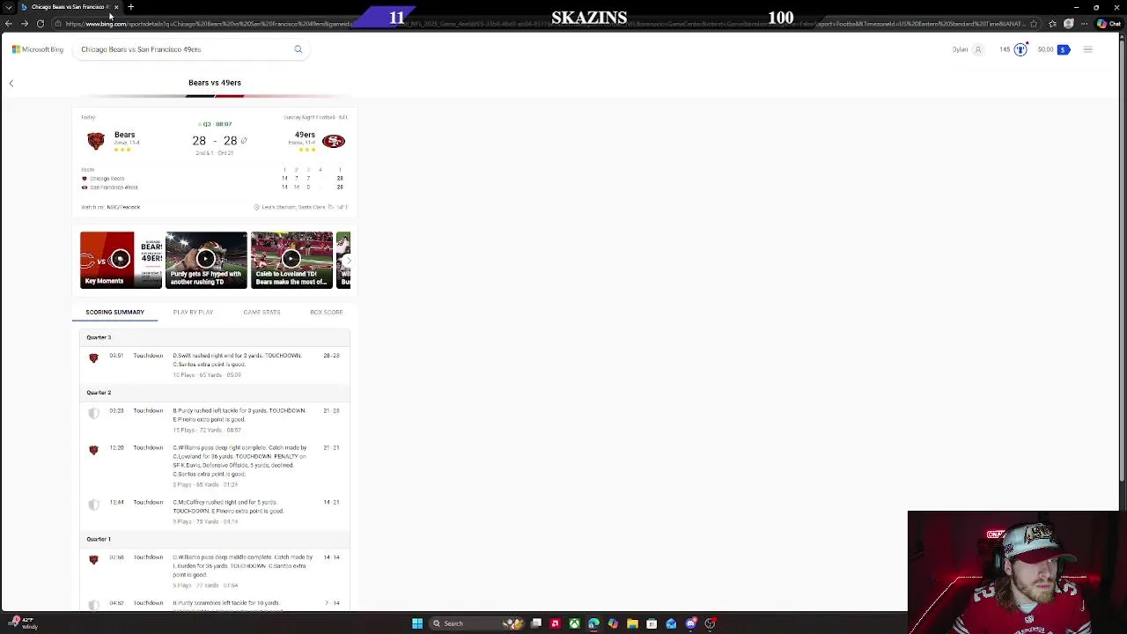
Task: Click the Bing search magnifier icon
Action: click(x=298, y=49)
